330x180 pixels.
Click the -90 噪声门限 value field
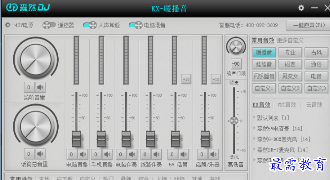(236, 64)
